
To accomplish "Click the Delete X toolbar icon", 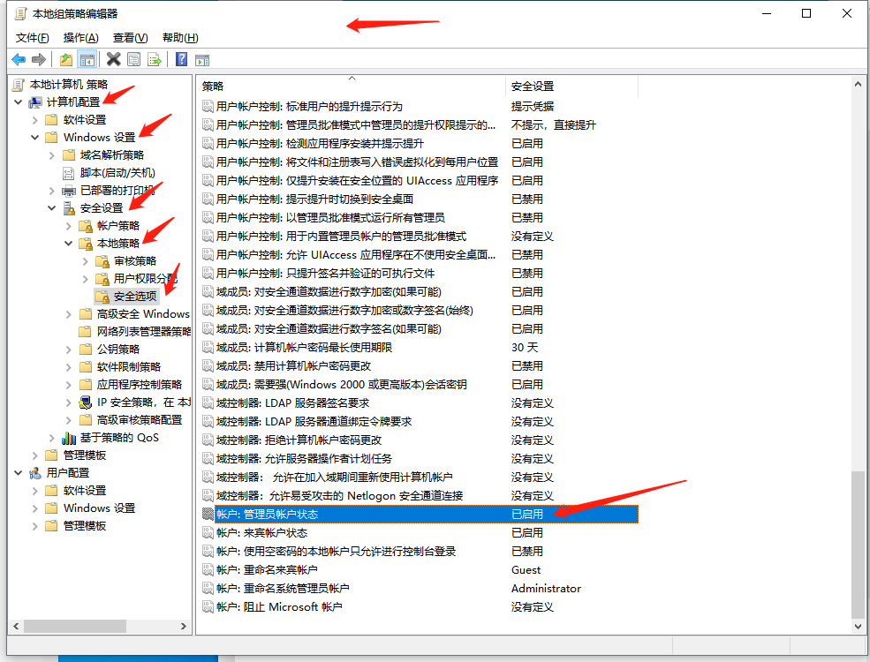I will point(113,59).
